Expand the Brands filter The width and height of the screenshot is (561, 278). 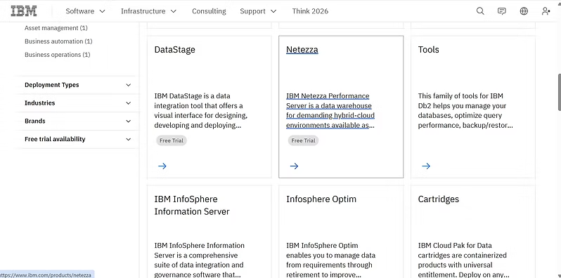tap(77, 121)
